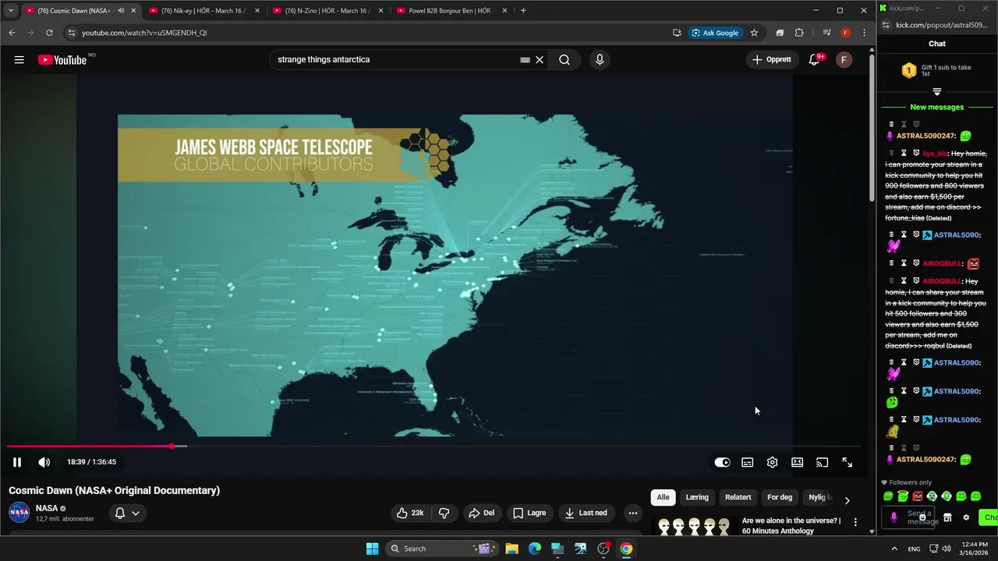Open NASA channel name link
Screen dimensions: 998x561
[47, 508]
